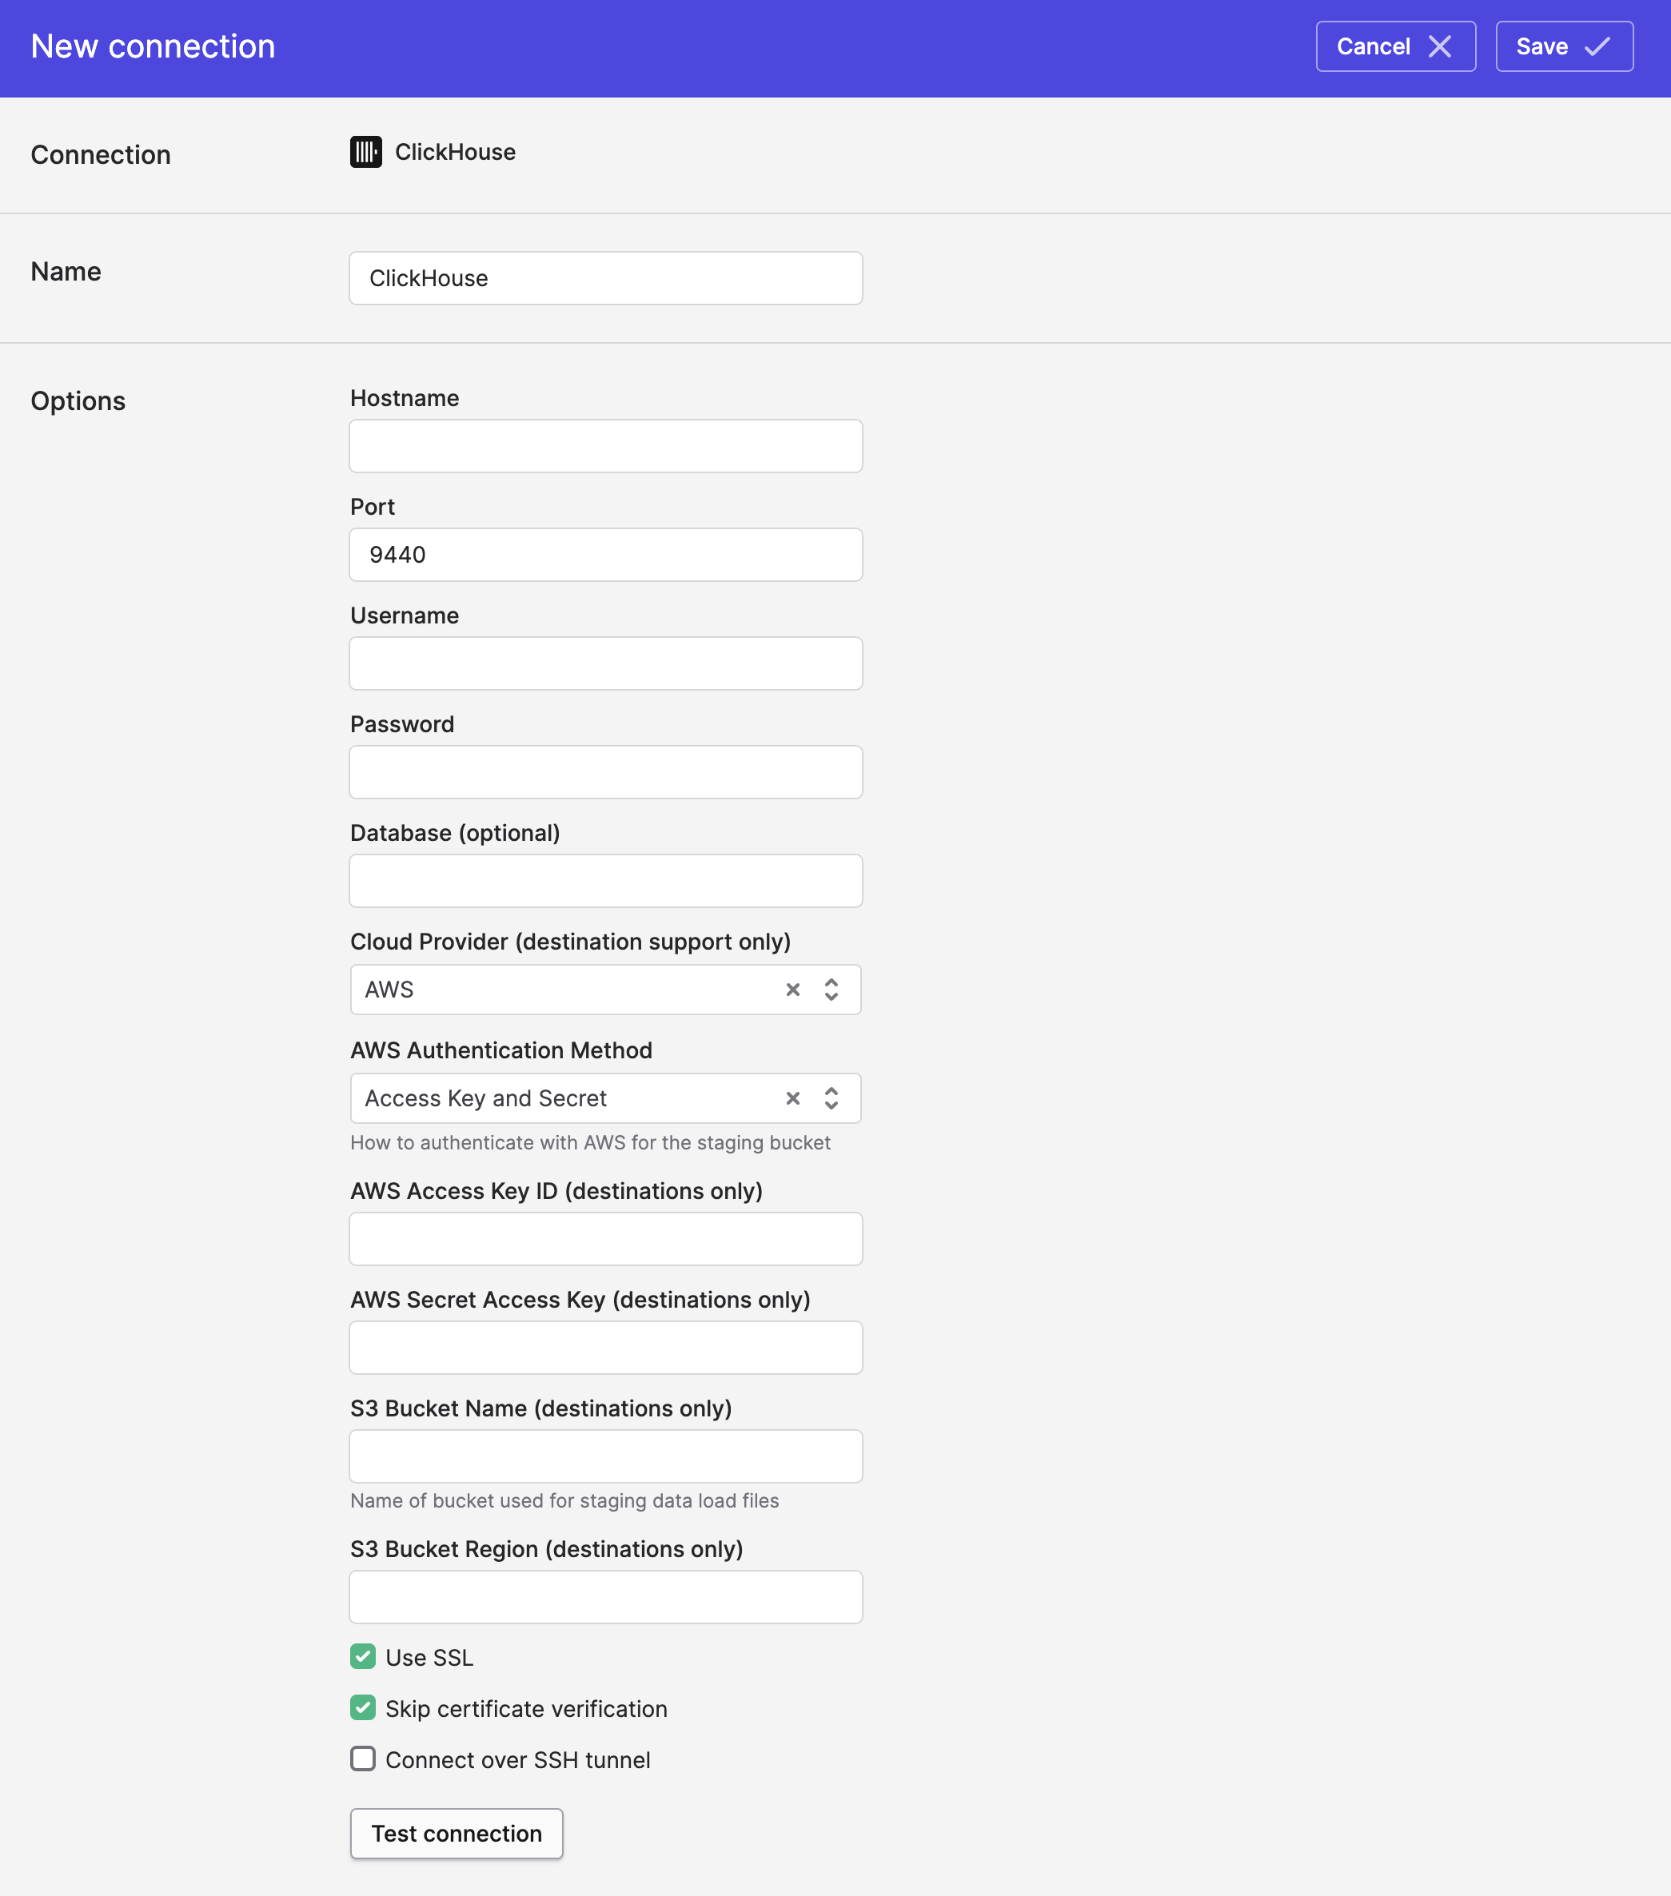This screenshot has height=1896, width=1671.
Task: Save the new connection
Action: (1565, 46)
